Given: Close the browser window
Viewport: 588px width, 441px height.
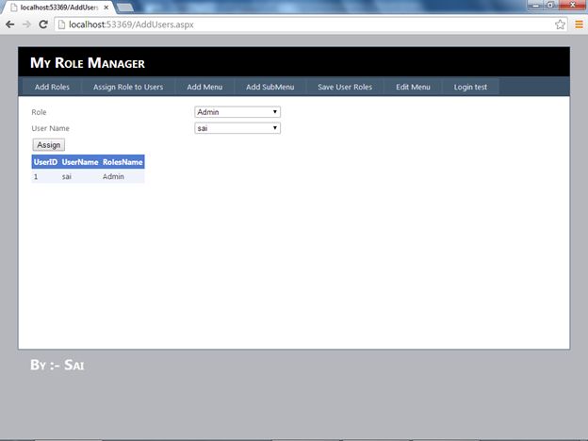Looking at the screenshot, I should 573,5.
